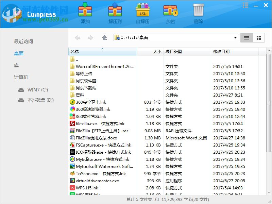This screenshot has width=272, height=204.
Task: Click the 添加 (Add) toolbar icon
Action: click(x=85, y=12)
